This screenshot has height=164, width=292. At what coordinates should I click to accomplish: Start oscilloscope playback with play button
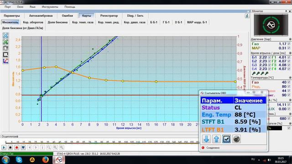coord(4,148)
